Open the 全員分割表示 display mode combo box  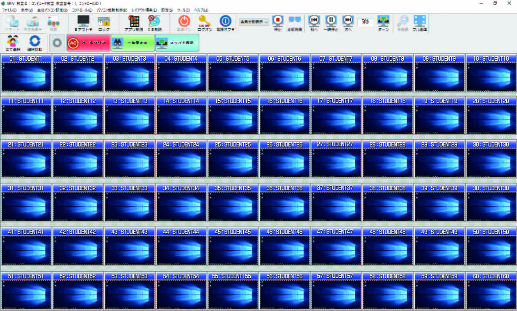point(254,22)
